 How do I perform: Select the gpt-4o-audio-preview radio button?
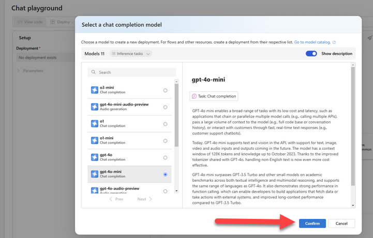[166, 191]
